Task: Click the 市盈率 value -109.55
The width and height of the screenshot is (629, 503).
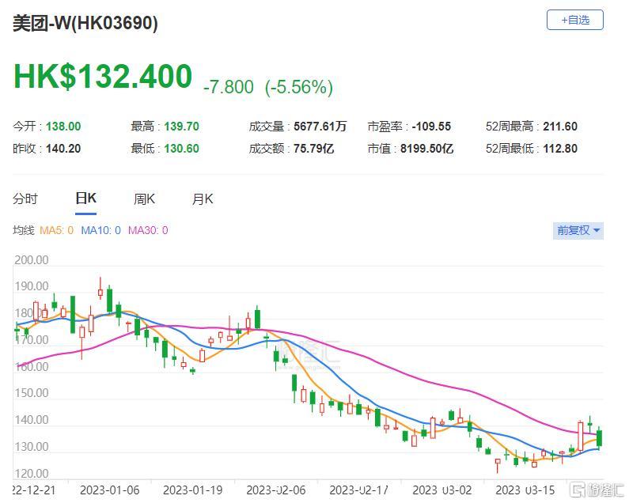Action: click(431, 127)
